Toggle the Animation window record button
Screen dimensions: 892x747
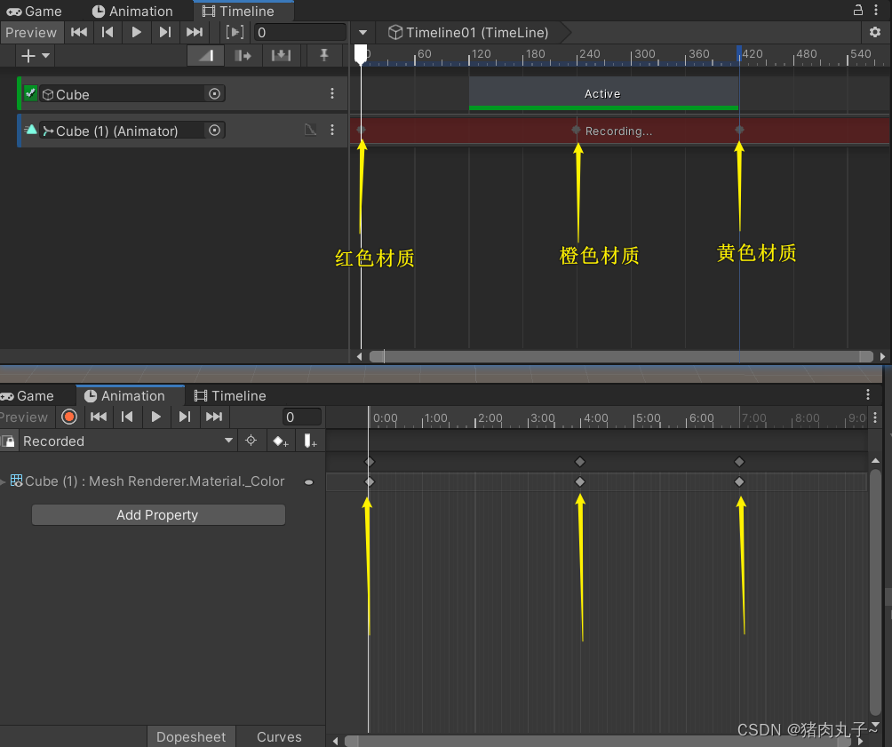click(x=69, y=417)
